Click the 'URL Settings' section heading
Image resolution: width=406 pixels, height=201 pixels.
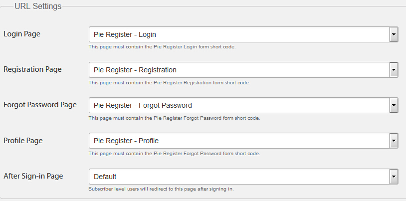pyautogui.click(x=38, y=6)
